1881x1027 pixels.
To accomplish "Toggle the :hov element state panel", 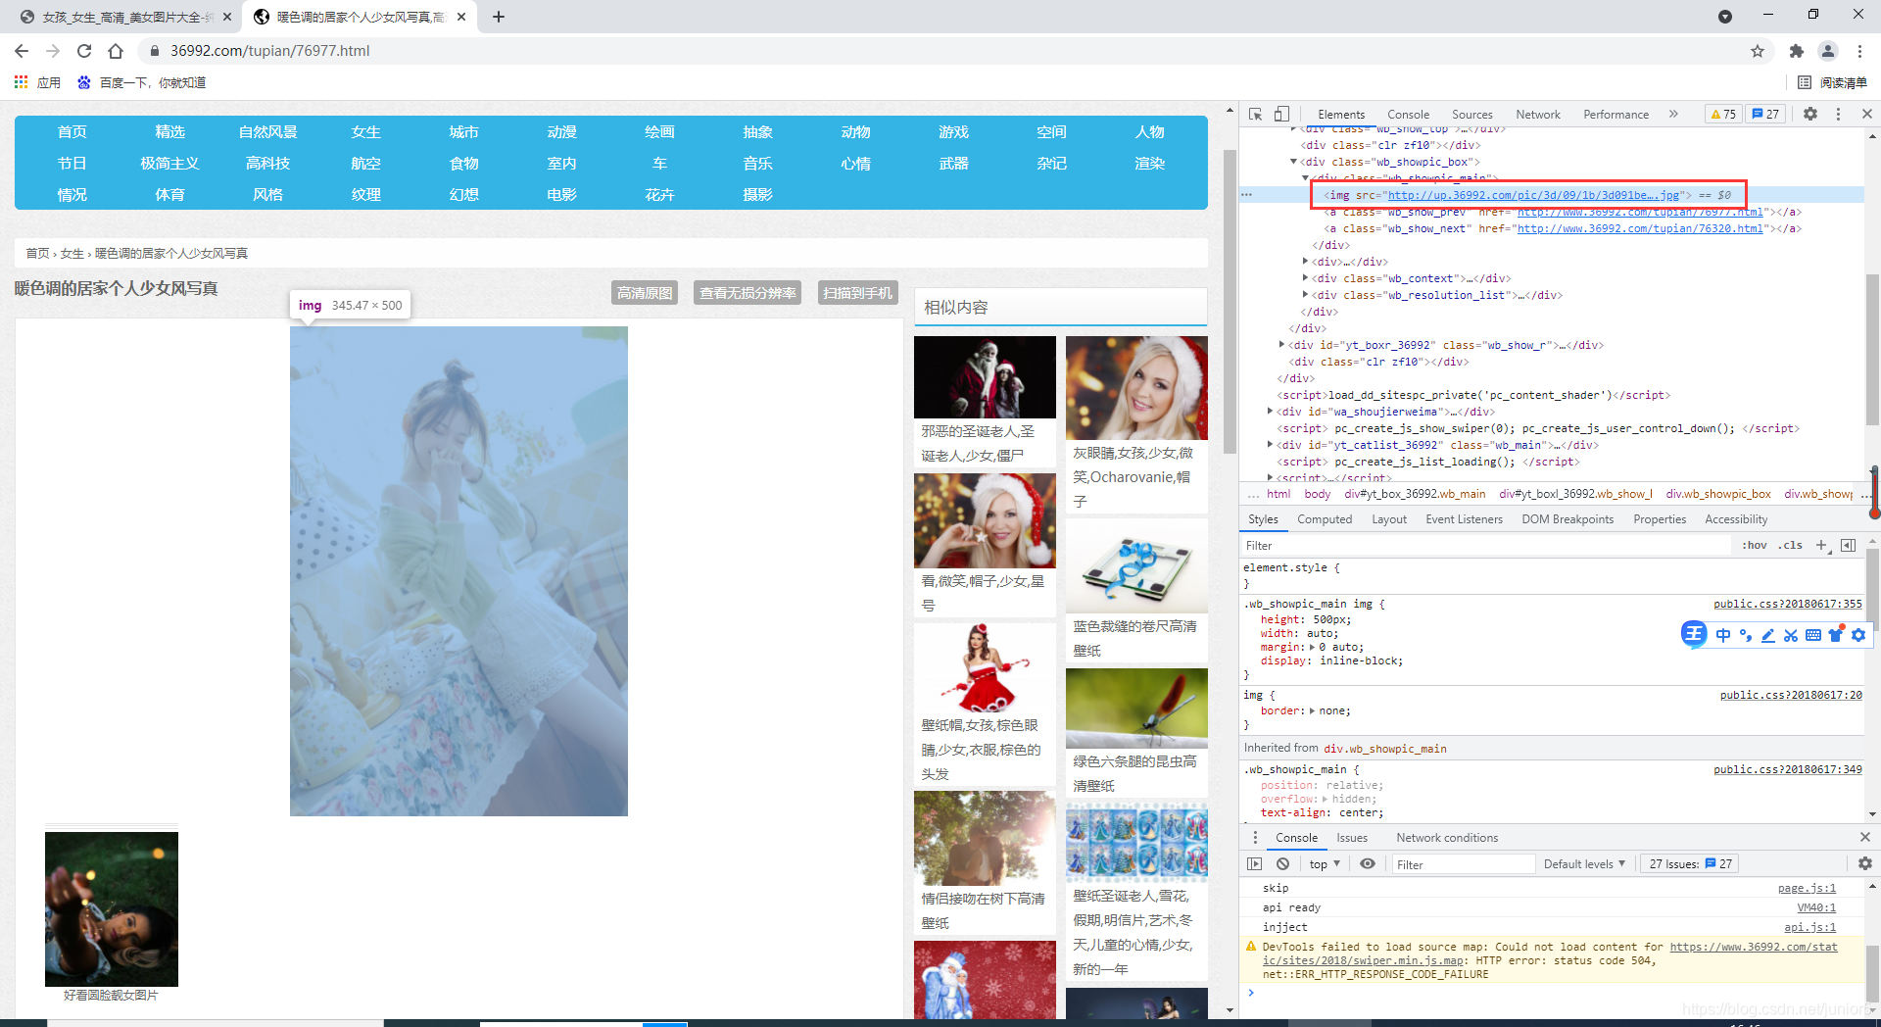I will 1755,546.
